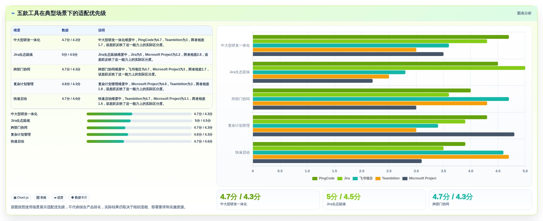This screenshot has width=543, height=221.
Task: Click the 说明 column header
Action: point(101,30)
